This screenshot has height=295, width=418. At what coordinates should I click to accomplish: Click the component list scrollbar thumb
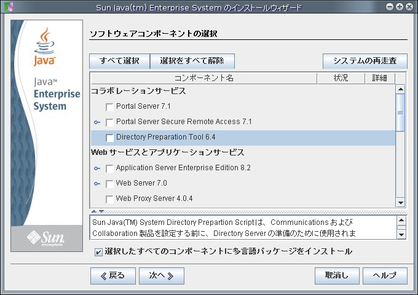point(400,112)
